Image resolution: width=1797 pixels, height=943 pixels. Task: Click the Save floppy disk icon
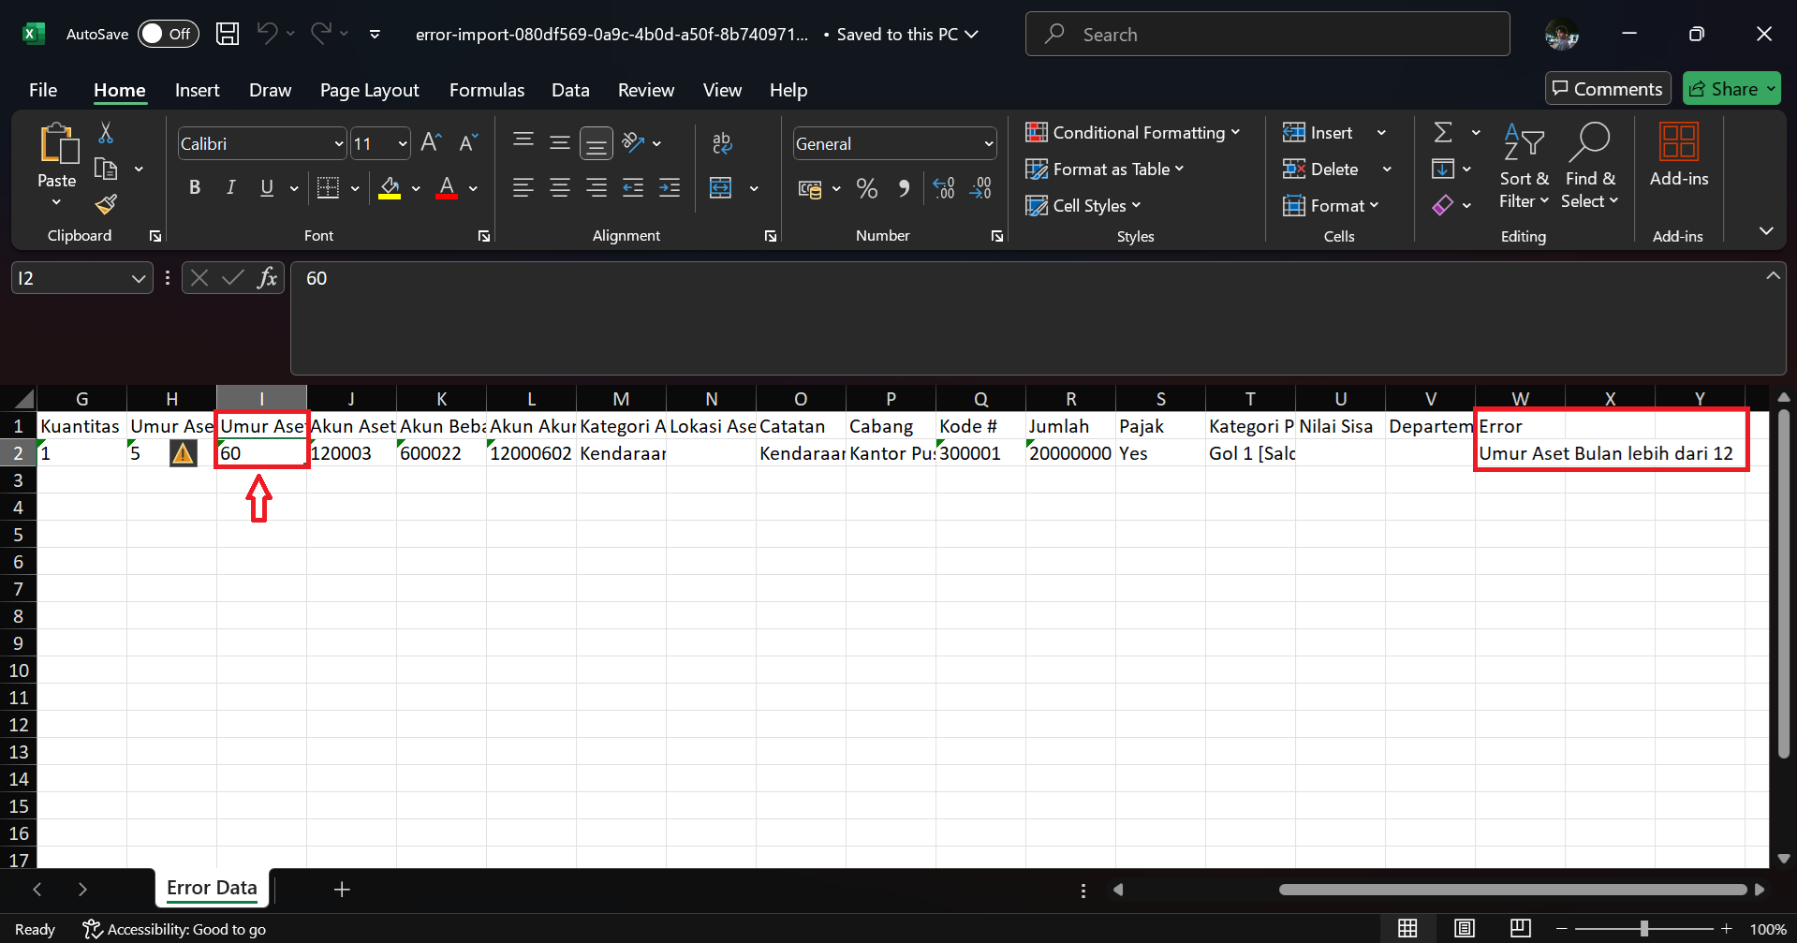point(228,35)
